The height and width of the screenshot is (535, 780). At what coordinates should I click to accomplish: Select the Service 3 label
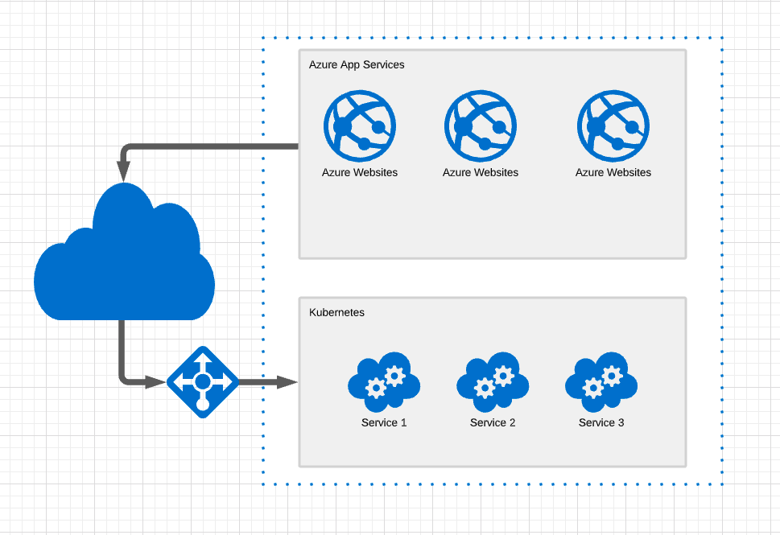click(600, 422)
